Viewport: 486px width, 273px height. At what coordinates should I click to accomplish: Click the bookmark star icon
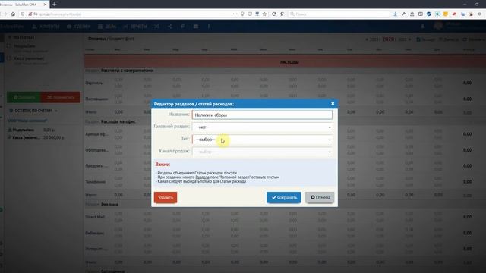point(264,14)
